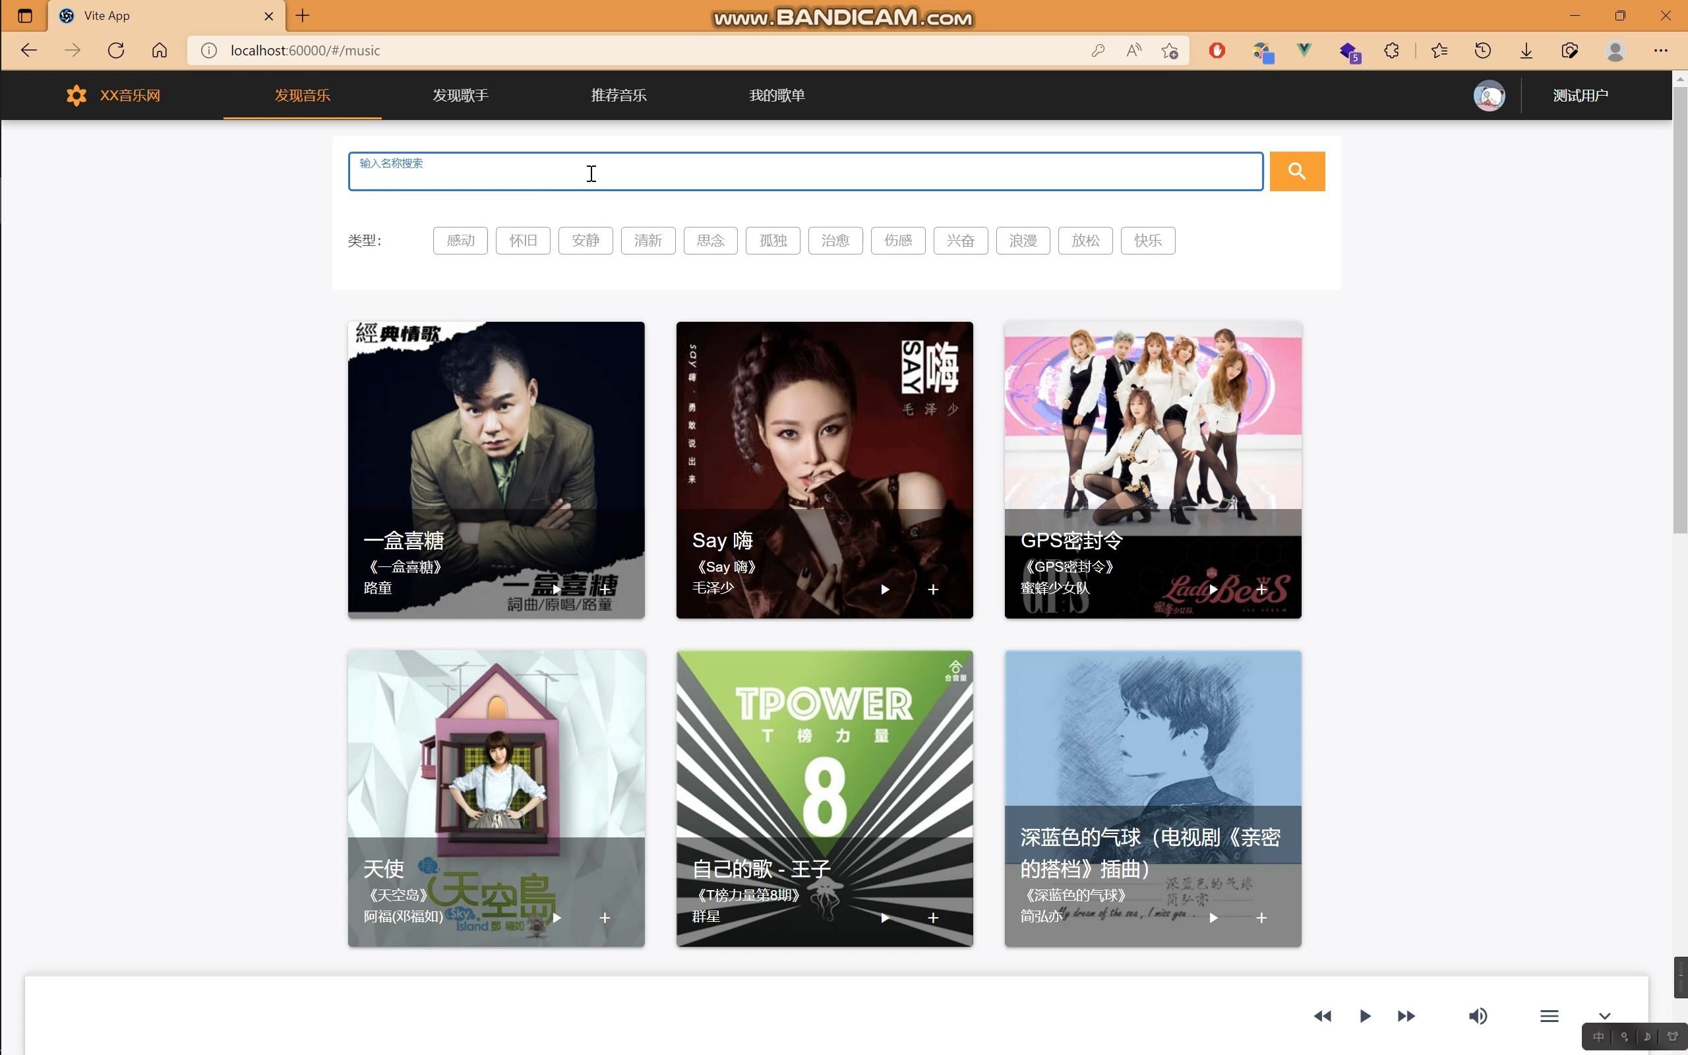Start playback in the bottom player bar
Screen dimensions: 1688x1055
point(1365,1016)
